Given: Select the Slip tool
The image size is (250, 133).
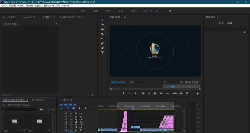Looking at the screenshot, I should tap(102, 39).
